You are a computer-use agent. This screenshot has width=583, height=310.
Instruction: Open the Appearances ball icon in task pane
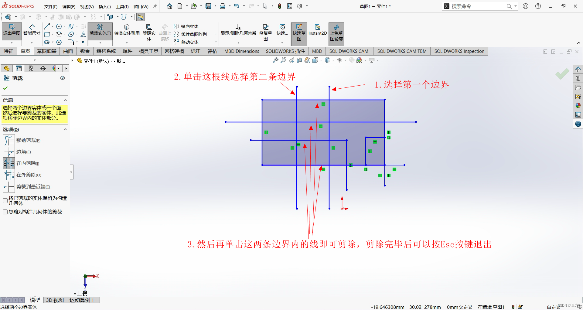578,106
